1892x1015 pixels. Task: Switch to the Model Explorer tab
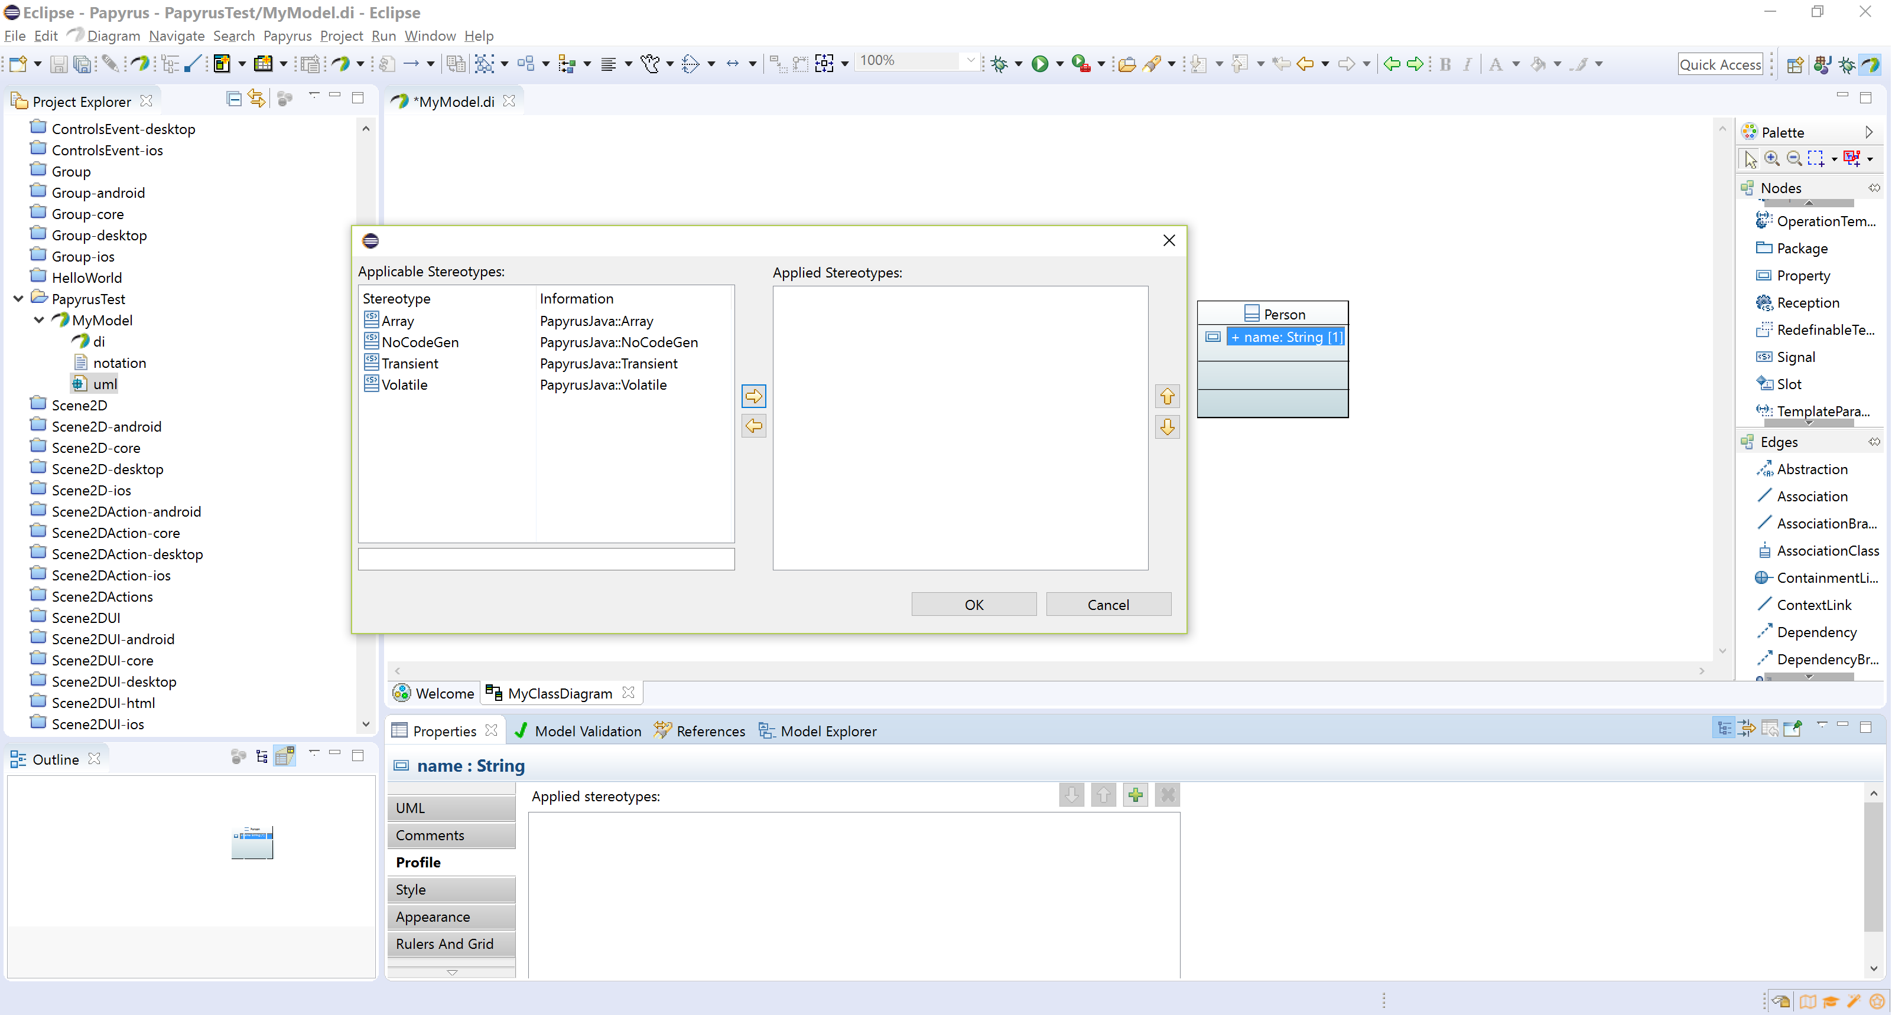817,731
